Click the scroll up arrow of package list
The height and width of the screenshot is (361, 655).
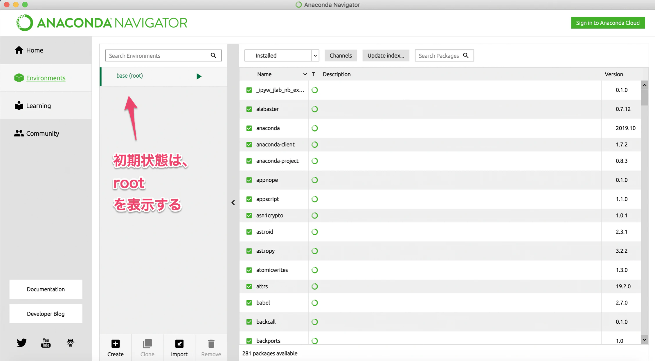(x=645, y=85)
